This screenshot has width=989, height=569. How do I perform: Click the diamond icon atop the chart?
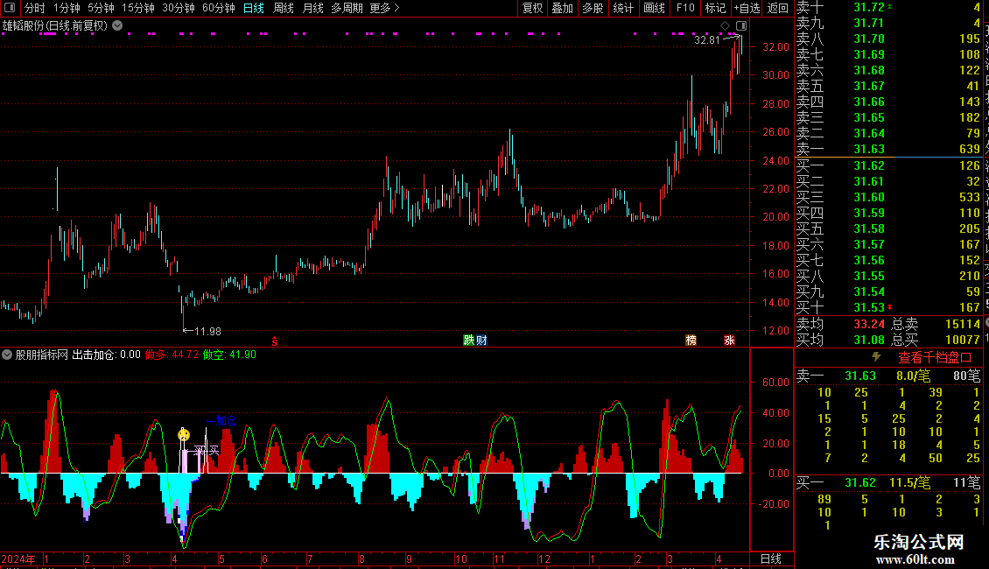coord(726,26)
